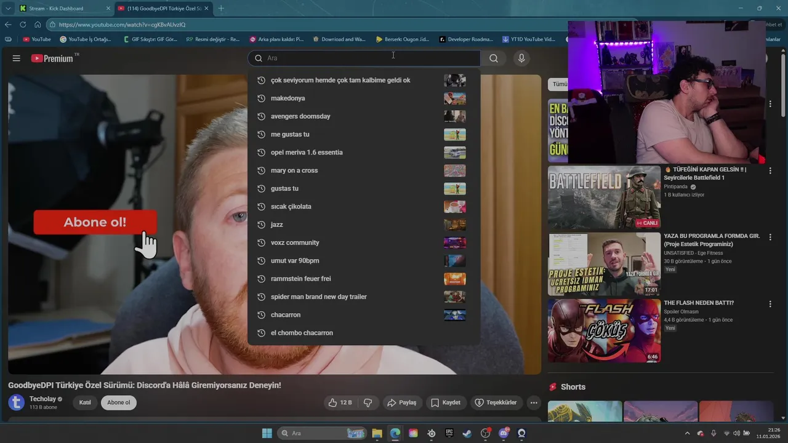The width and height of the screenshot is (788, 443).
Task: Open the YT1D YouTube Vid... bookmark
Action: [529, 39]
